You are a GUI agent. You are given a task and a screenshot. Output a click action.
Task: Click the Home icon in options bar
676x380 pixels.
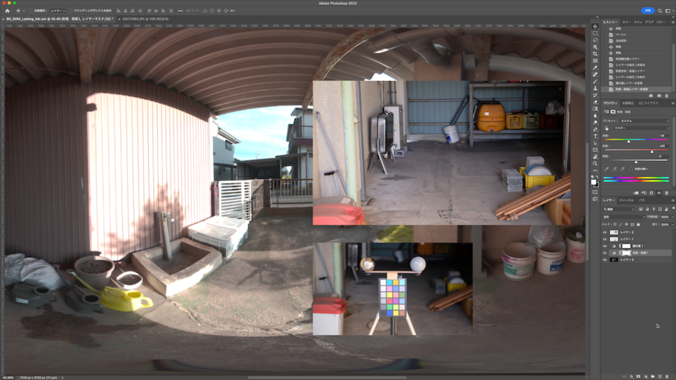click(7, 11)
